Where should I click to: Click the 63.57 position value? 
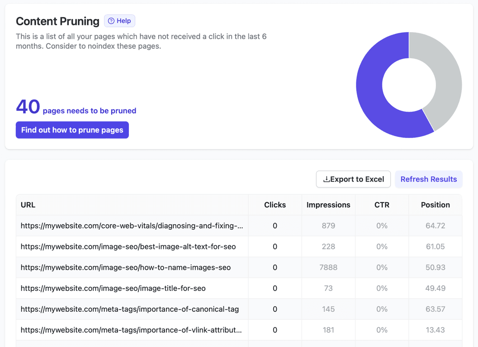435,309
